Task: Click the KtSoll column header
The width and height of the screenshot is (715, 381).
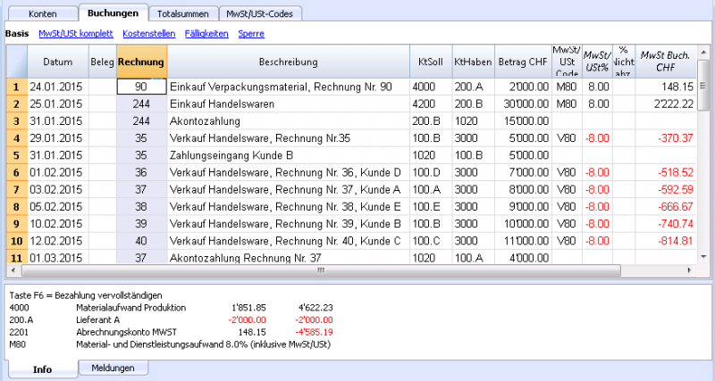Action: coord(431,62)
